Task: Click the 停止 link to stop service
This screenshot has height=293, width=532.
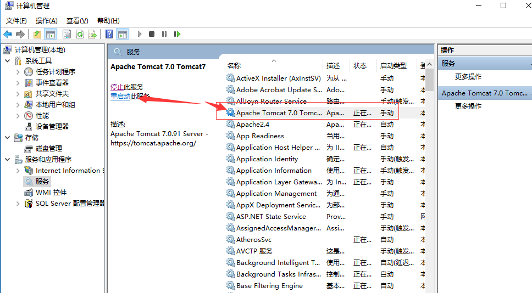Action: [x=117, y=87]
